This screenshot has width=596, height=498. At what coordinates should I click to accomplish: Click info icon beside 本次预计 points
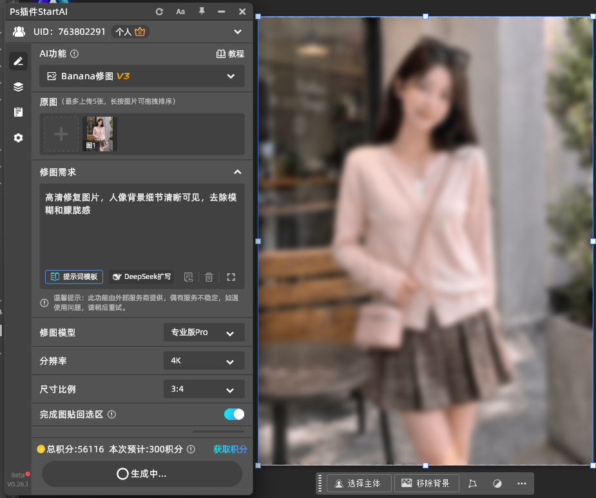[x=191, y=449]
